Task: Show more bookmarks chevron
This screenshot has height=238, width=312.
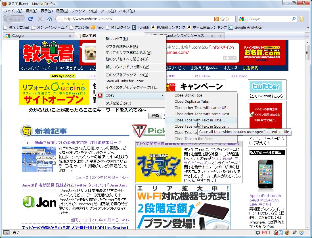Action: click(x=308, y=27)
